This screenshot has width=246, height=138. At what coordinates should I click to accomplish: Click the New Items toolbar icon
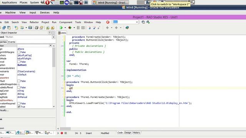click(16, 28)
